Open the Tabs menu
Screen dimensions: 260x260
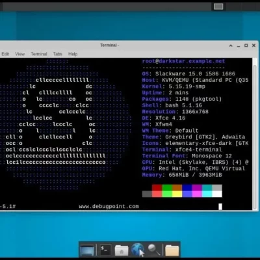[x=58, y=54]
